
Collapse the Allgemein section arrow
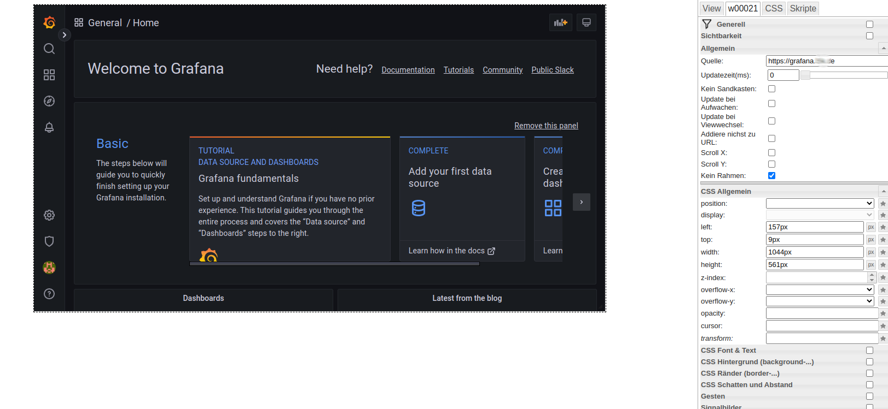pos(883,49)
